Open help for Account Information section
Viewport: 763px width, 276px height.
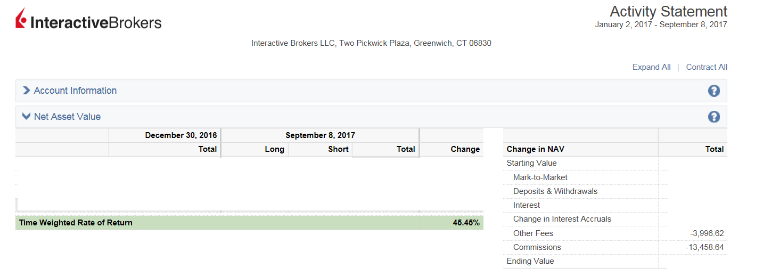[x=713, y=91]
